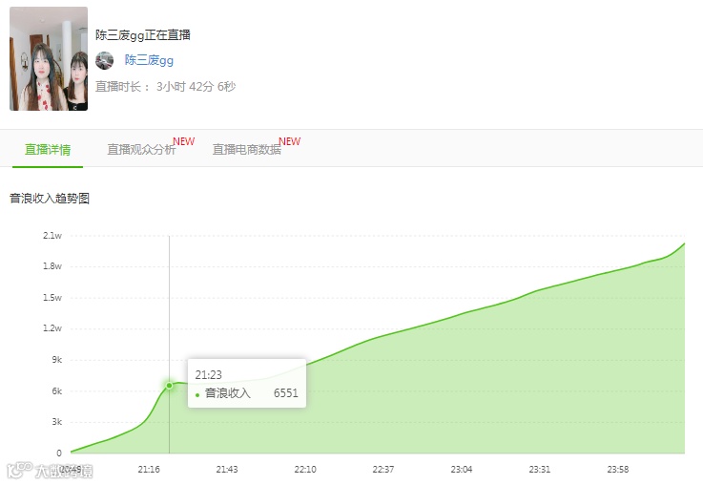Click the 23:04 x-axis label
Screen dimensions: 703x485
(462, 470)
